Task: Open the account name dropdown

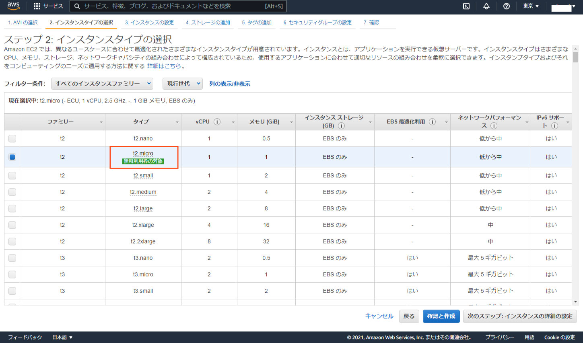Action: tap(564, 7)
